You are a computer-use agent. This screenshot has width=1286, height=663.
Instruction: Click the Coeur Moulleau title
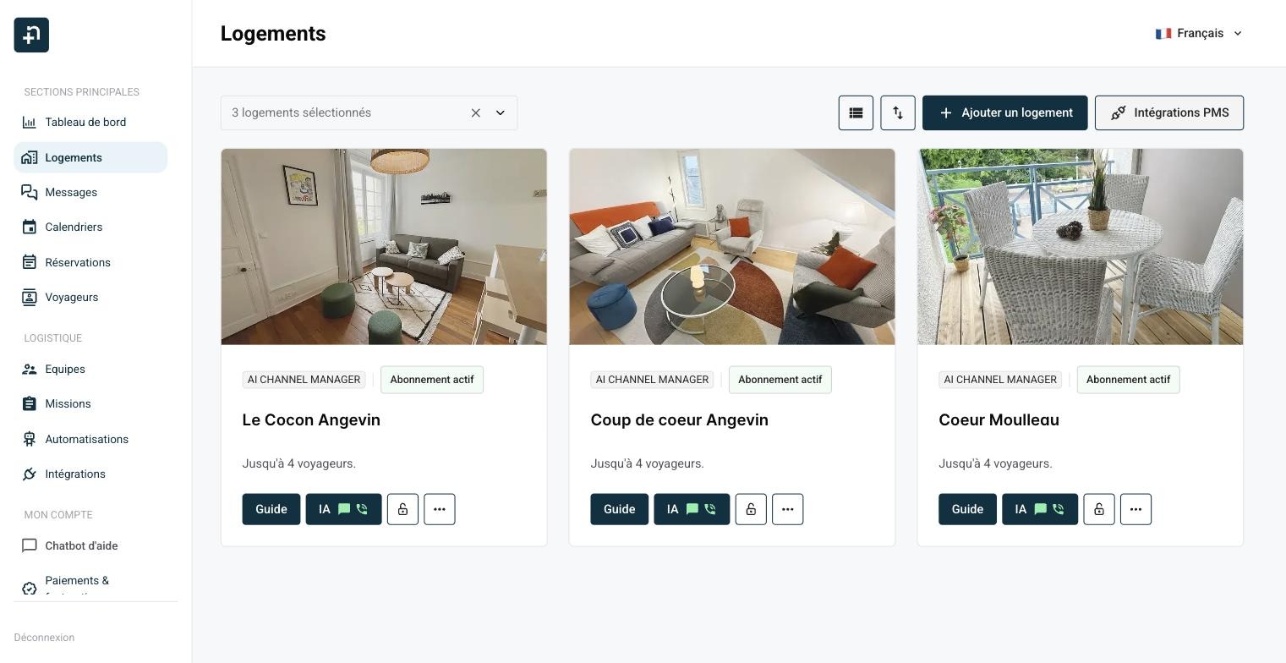click(999, 420)
